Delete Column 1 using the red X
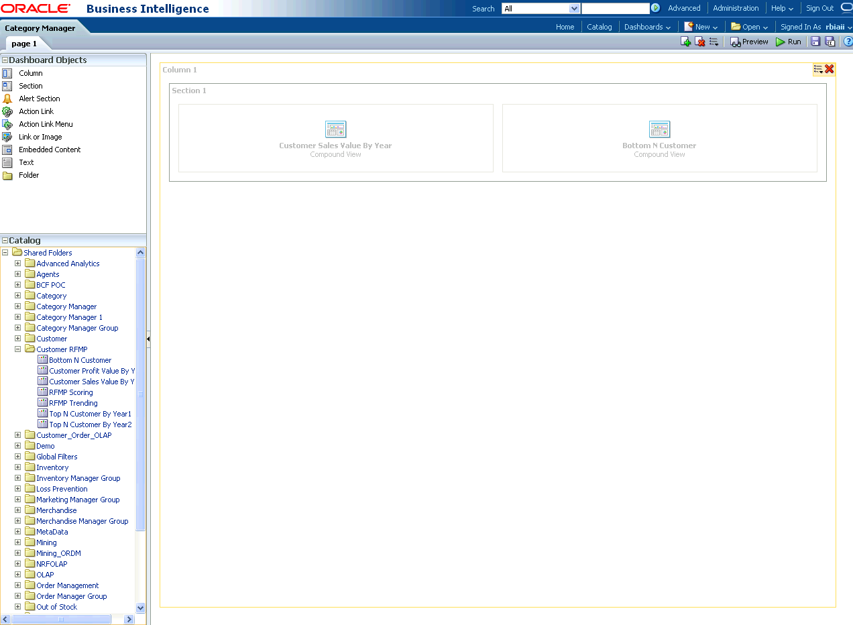The width and height of the screenshot is (853, 625). [830, 69]
